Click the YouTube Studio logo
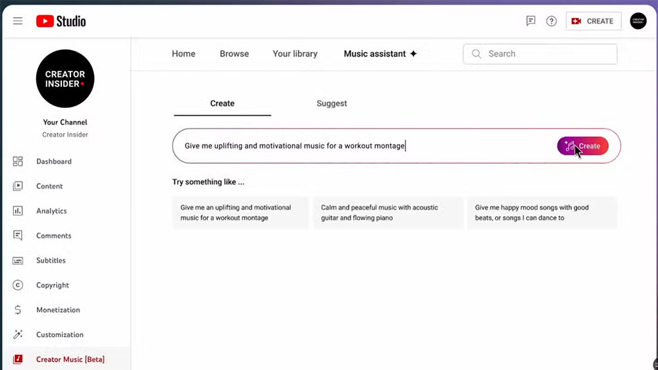The height and width of the screenshot is (370, 658). (61, 21)
